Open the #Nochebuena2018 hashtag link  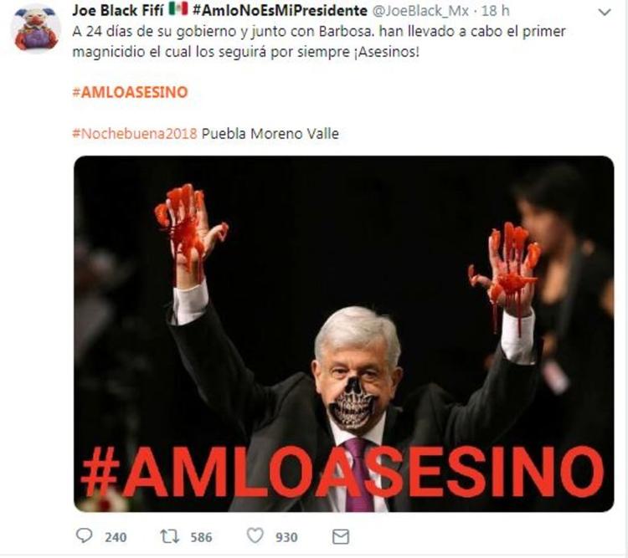click(135, 133)
